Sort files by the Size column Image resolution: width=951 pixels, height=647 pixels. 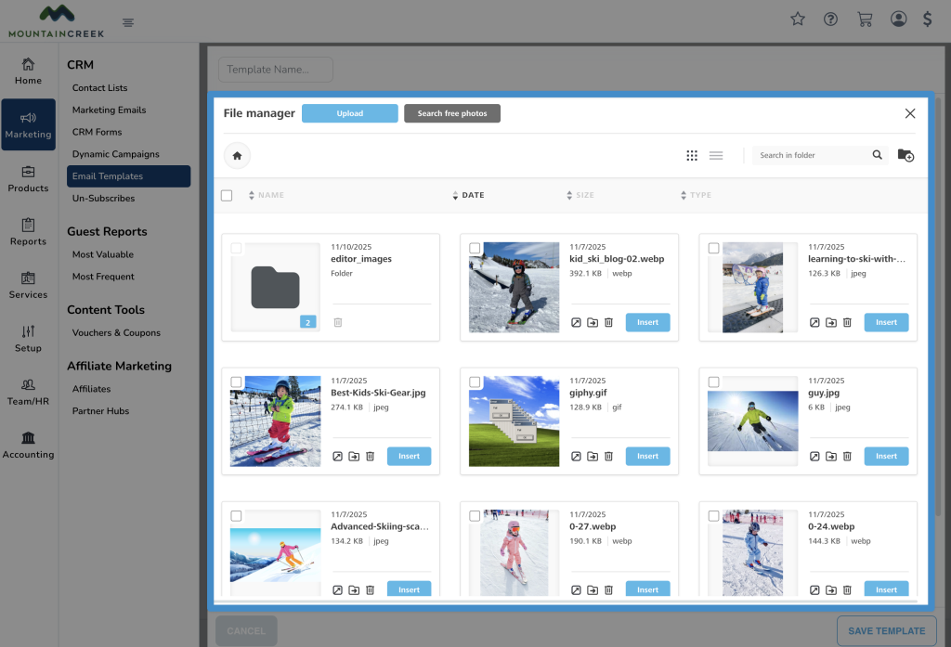584,195
